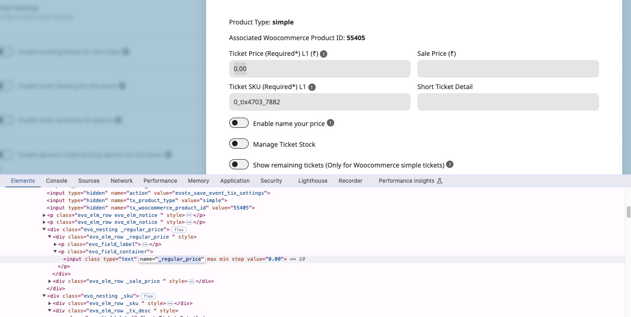Collapse the evo_elm_row _tx_desc div

pos(50,311)
